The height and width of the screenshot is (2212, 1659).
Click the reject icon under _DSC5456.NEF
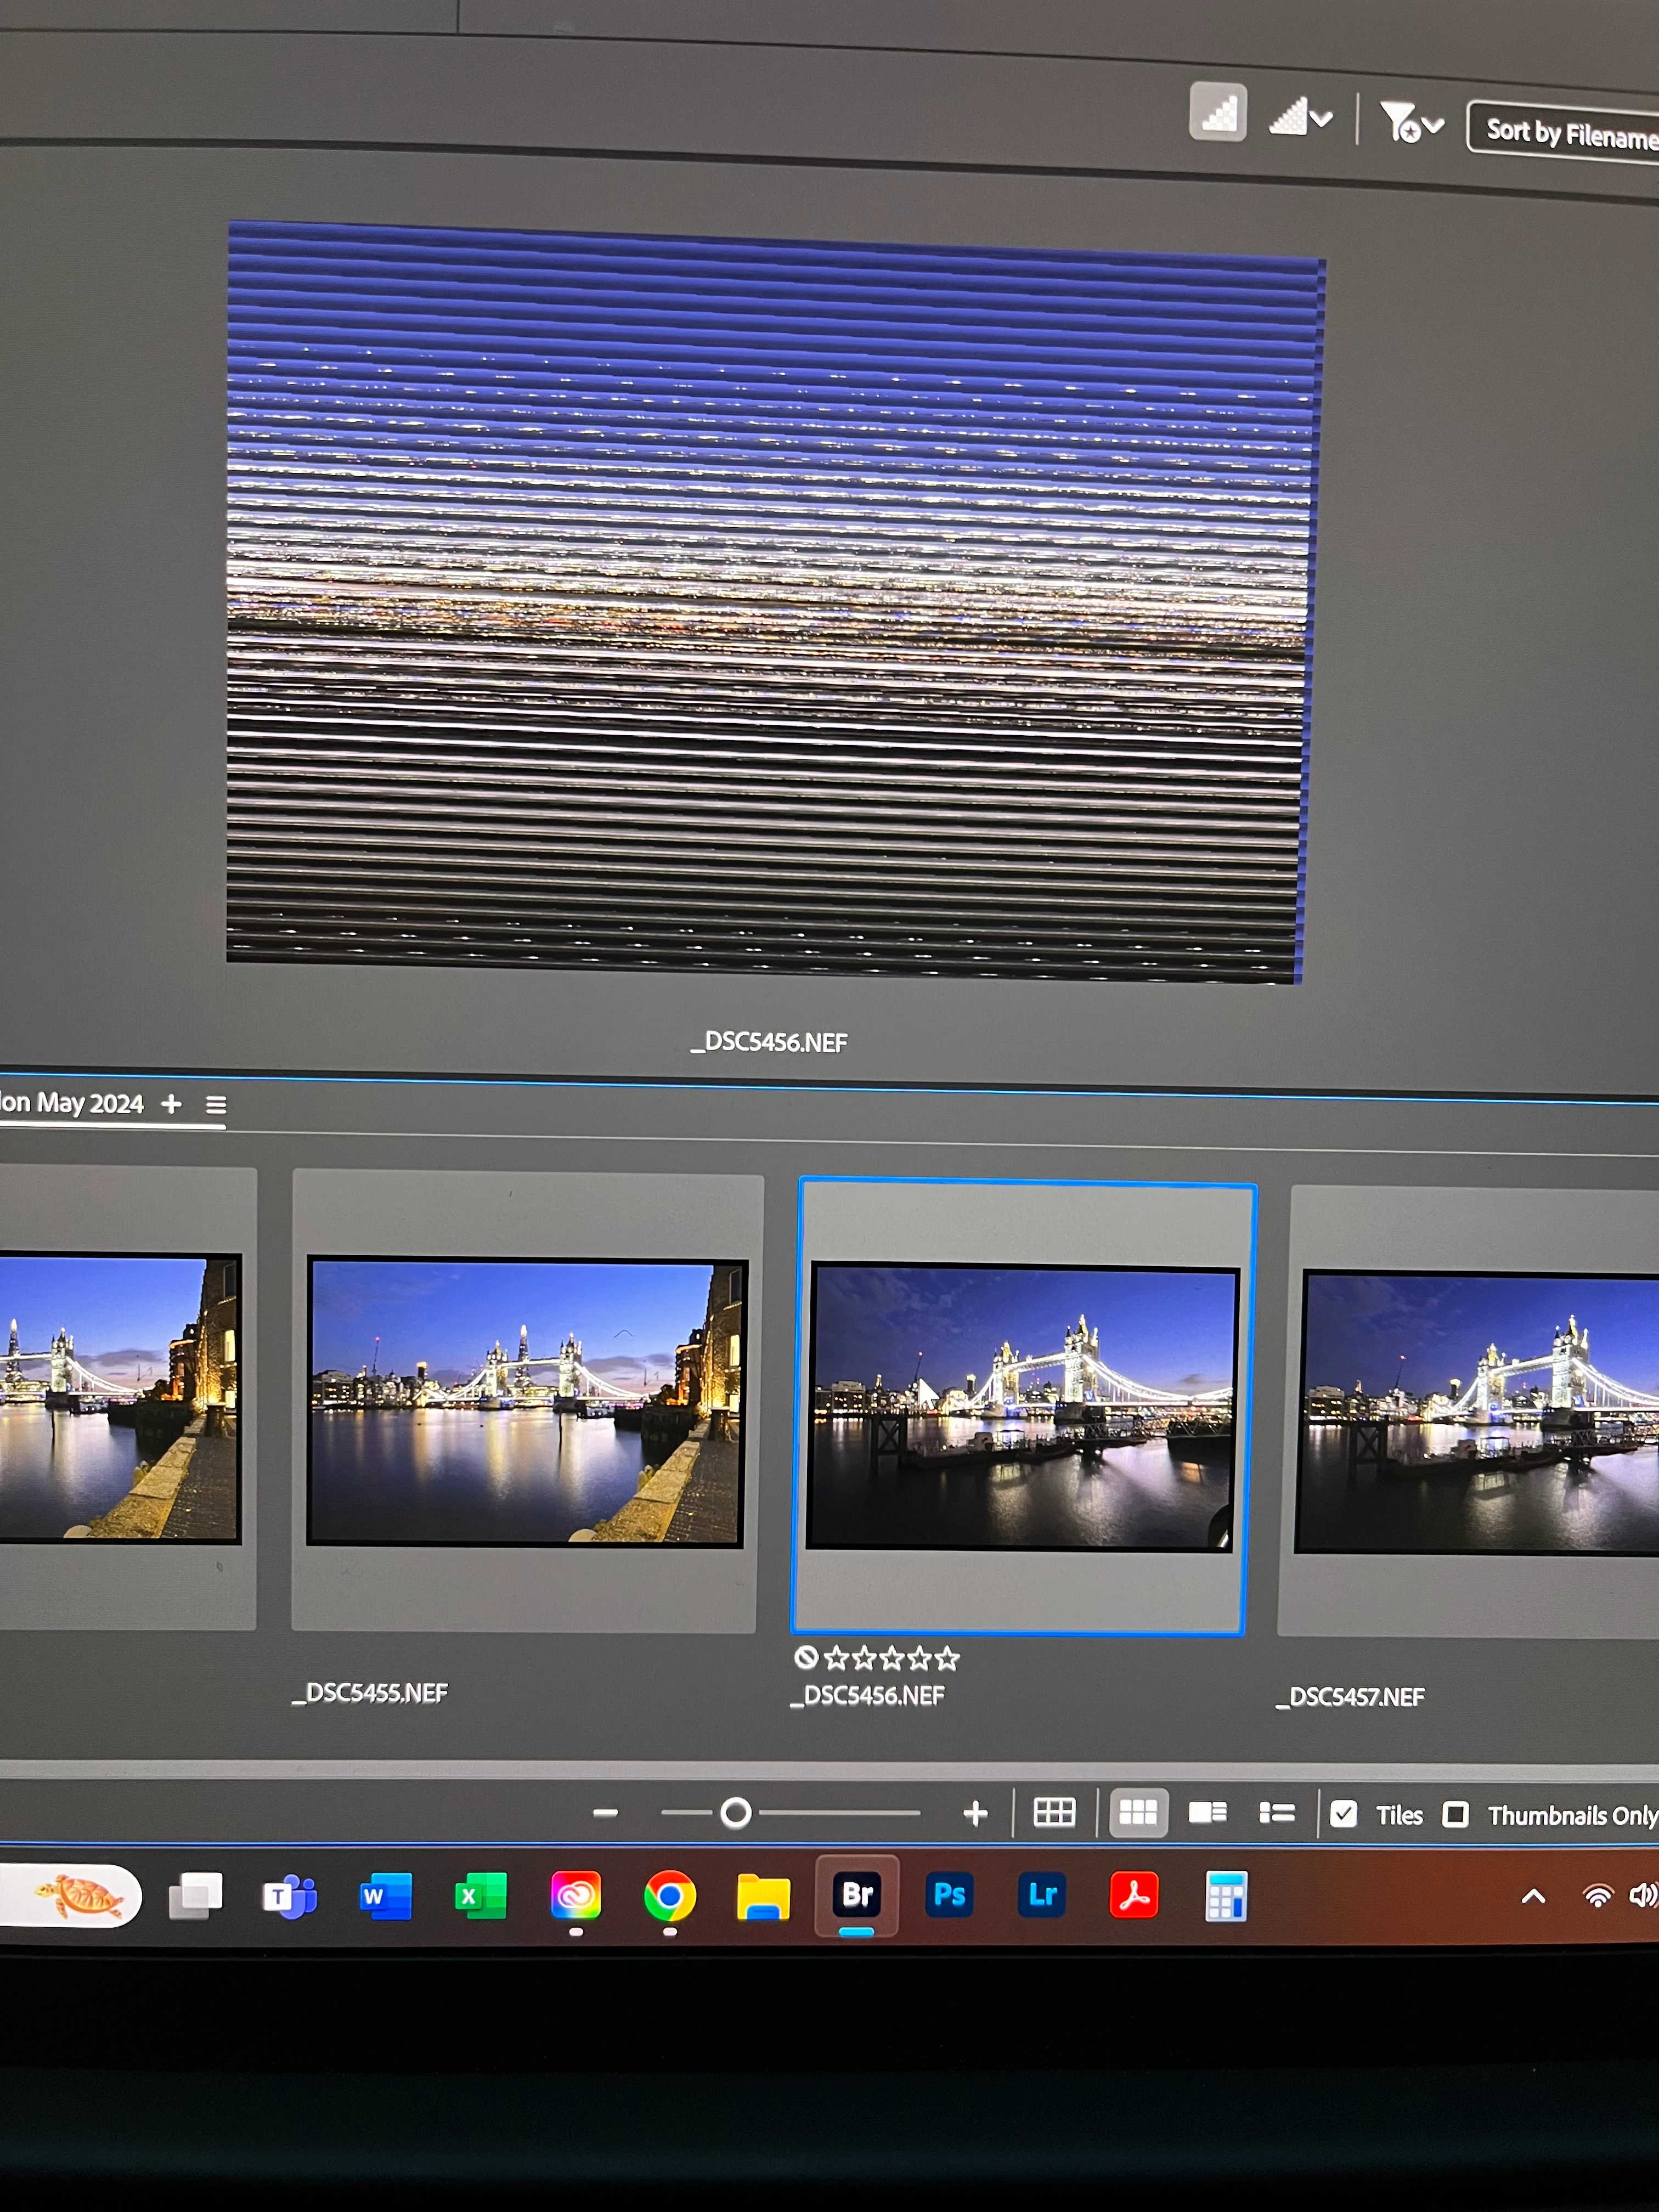point(806,1657)
